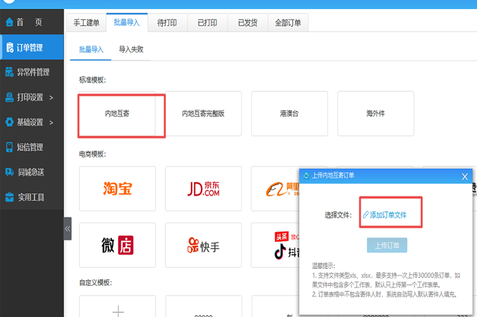Select the 微店 template card
The image size is (477, 317).
tap(117, 245)
